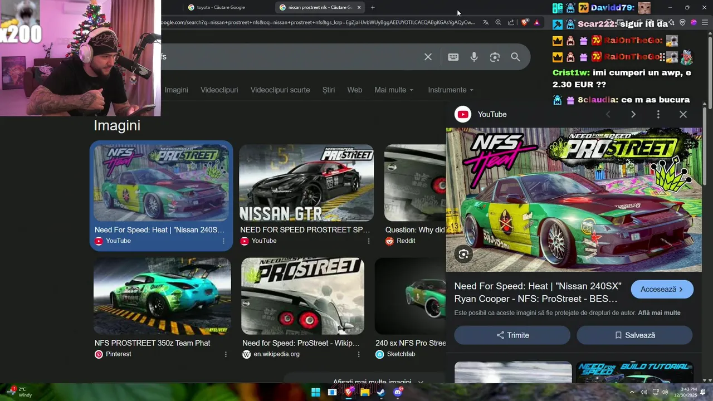Viewport: 713px width, 401px height.
Task: Click the share page icon in address bar
Action: 511,22
